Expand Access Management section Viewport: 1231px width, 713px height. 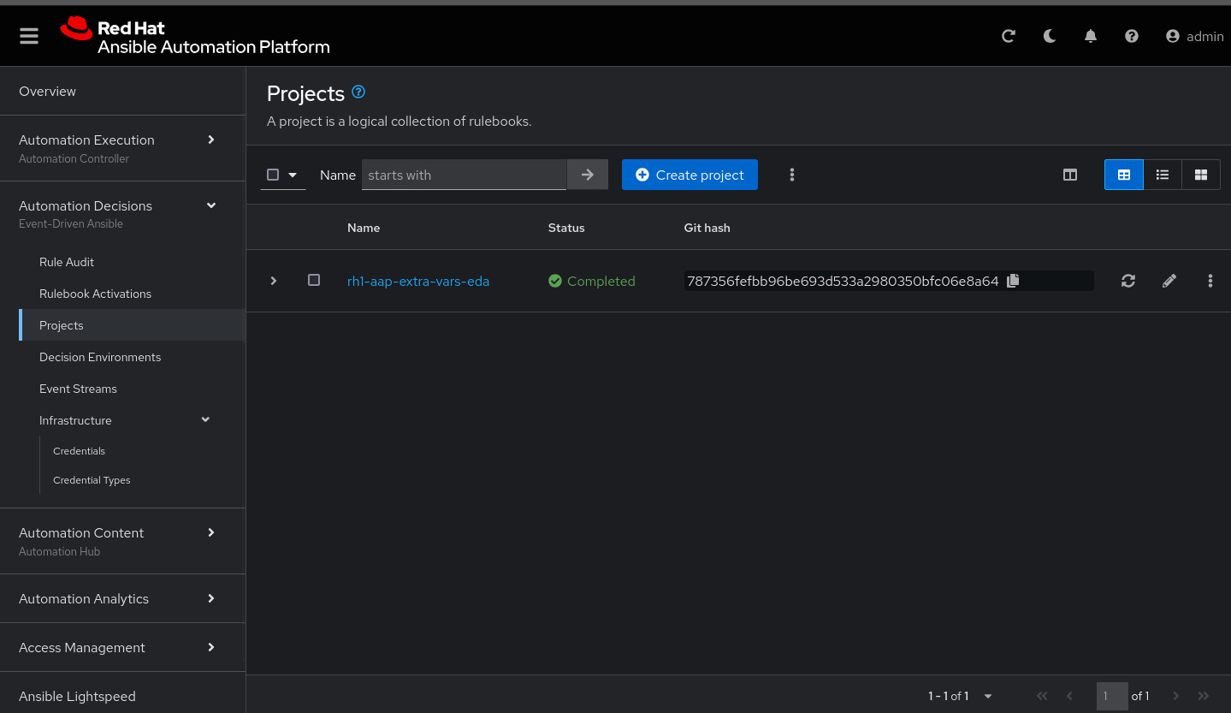122,647
